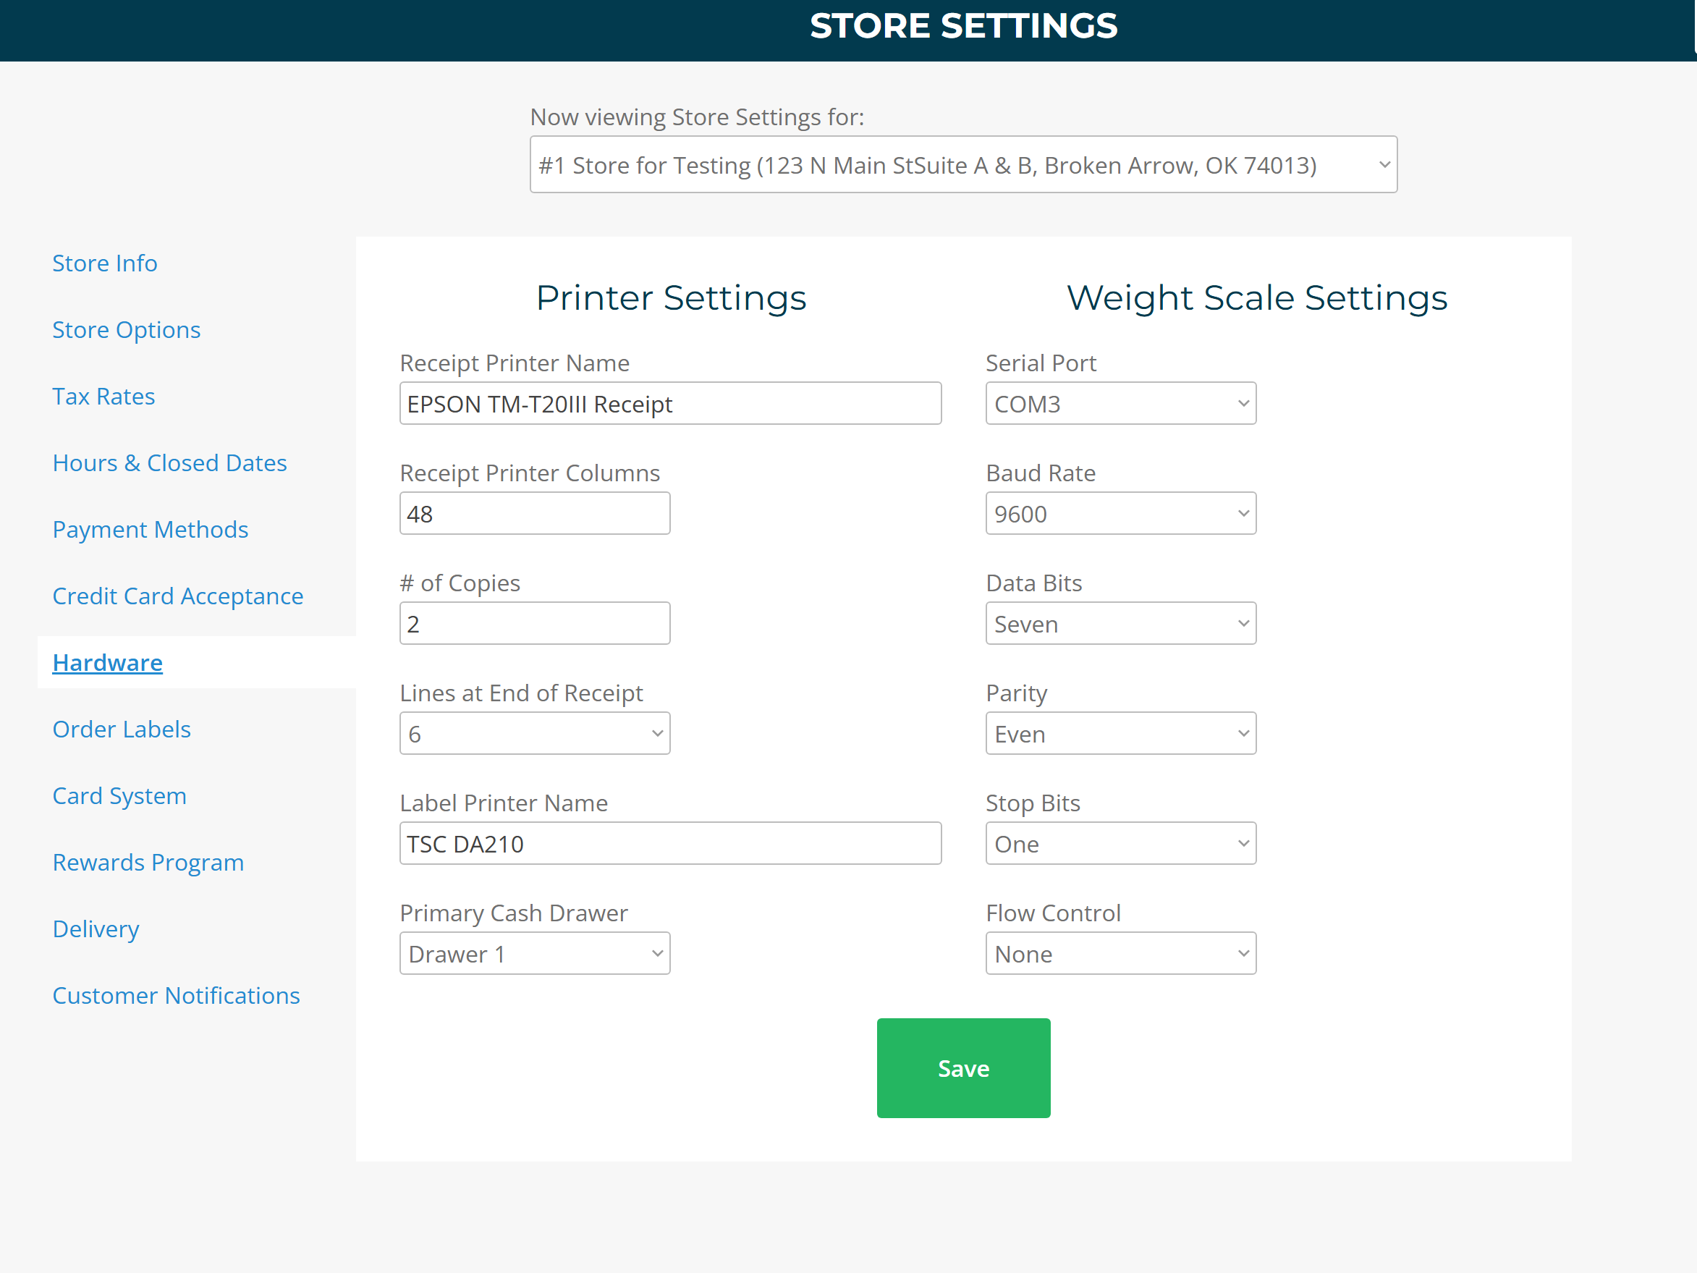Image resolution: width=1697 pixels, height=1273 pixels.
Task: Expand the Flow Control dropdown
Action: tap(1120, 954)
